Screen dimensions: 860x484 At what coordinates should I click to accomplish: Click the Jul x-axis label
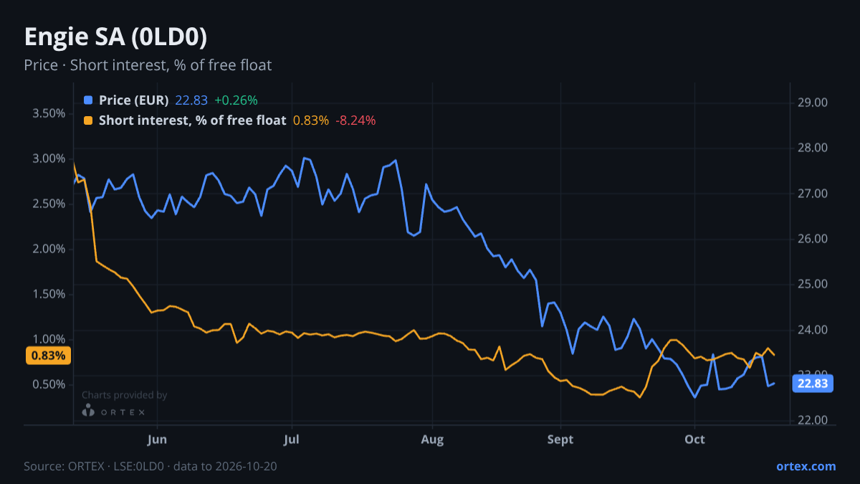[291, 439]
